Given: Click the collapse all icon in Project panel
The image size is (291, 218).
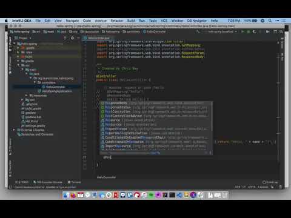Looking at the screenshot, I should click(x=65, y=38).
